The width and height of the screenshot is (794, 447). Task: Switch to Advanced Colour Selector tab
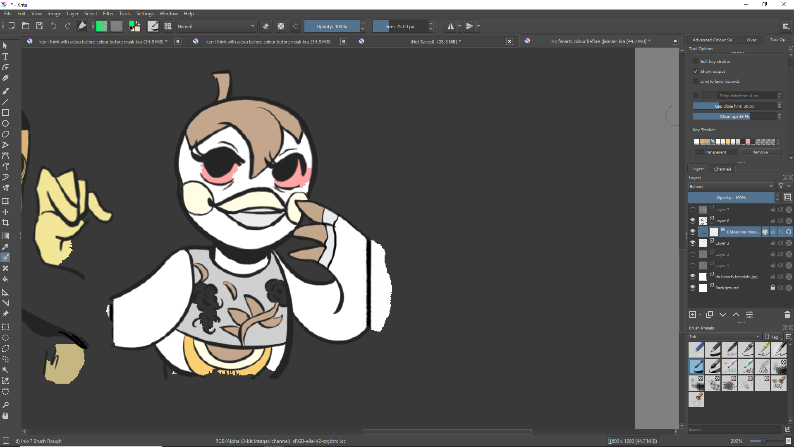[x=714, y=40]
